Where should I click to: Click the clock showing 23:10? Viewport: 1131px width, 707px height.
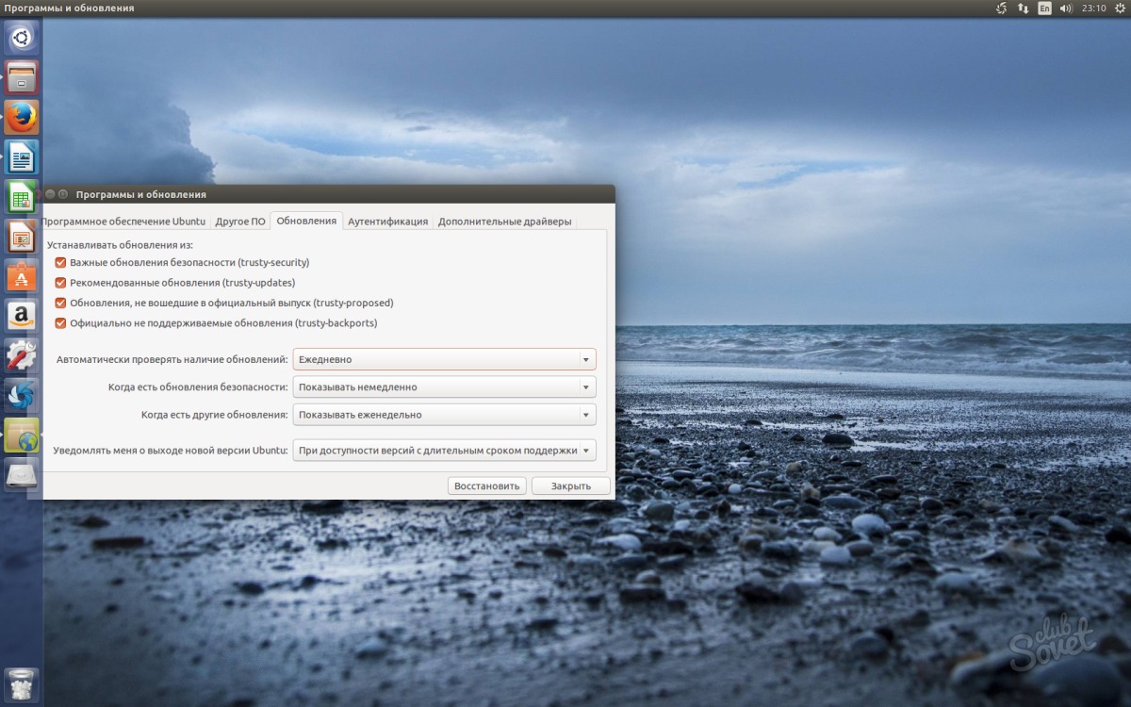[x=1093, y=8]
